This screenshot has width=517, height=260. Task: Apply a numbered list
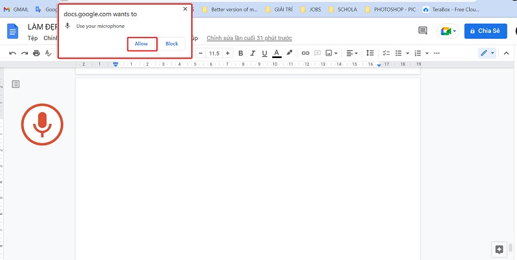417,53
